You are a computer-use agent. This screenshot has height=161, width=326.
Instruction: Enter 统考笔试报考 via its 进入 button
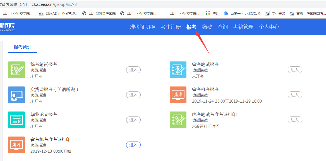pyautogui.click(x=133, y=70)
